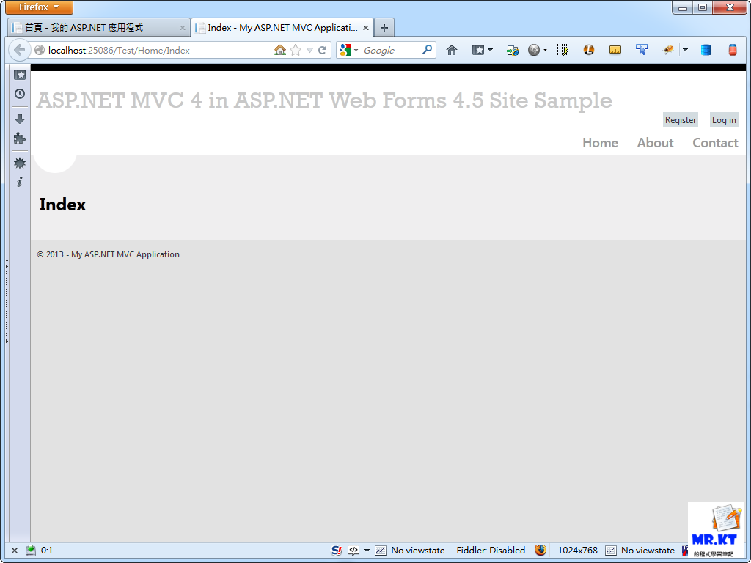Click the IE-view globe toolbar icon
This screenshot has width=751, height=563.
[513, 51]
